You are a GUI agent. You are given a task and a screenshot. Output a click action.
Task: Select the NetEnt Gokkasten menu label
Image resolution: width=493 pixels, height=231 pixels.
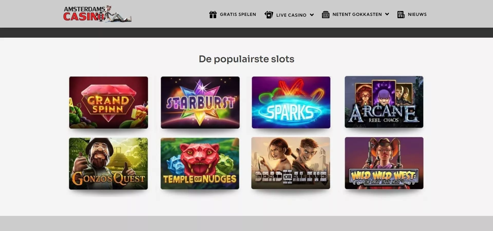pos(357,14)
